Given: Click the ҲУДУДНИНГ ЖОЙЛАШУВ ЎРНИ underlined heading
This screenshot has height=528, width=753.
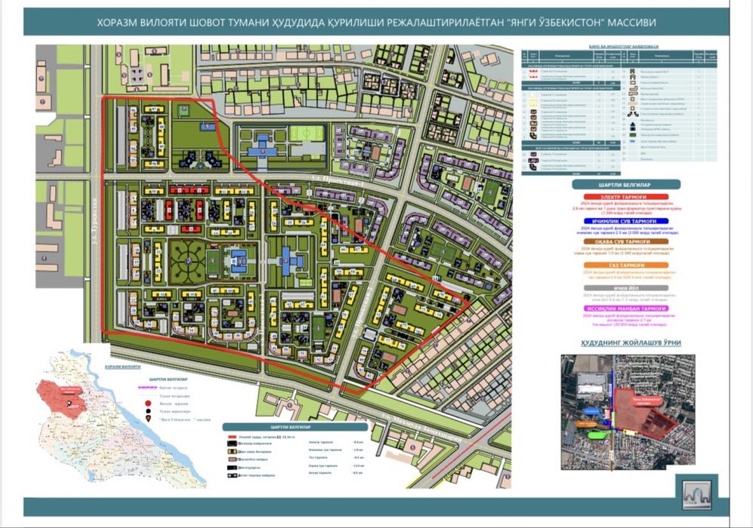Looking at the screenshot, I should 631,343.
